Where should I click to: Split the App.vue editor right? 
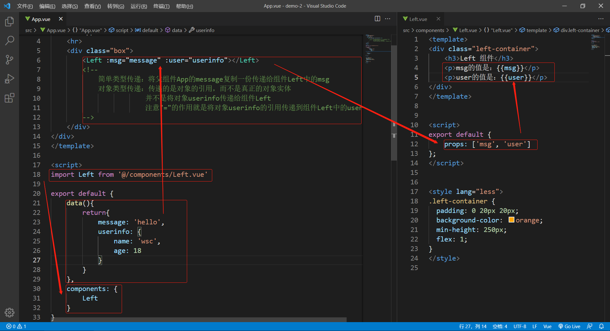tap(377, 19)
